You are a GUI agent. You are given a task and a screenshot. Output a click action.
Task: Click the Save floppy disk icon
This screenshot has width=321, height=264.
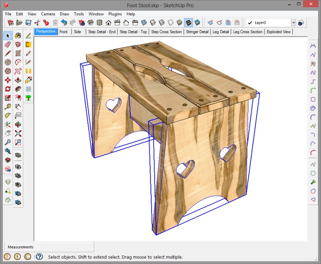(28, 22)
